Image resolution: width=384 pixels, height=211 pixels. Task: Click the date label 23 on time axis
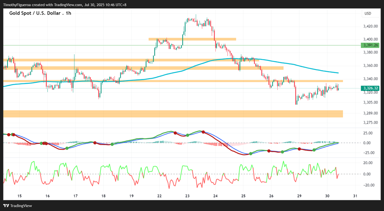[187, 196]
